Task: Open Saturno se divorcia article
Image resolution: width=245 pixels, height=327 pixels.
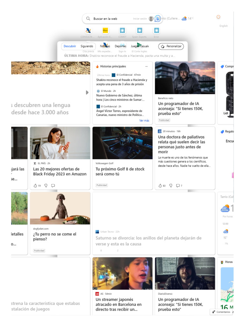Action: pyautogui.click(x=149, y=241)
